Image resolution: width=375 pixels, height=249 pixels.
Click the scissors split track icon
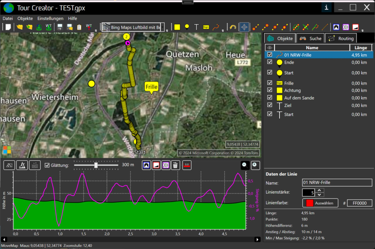[306, 27]
